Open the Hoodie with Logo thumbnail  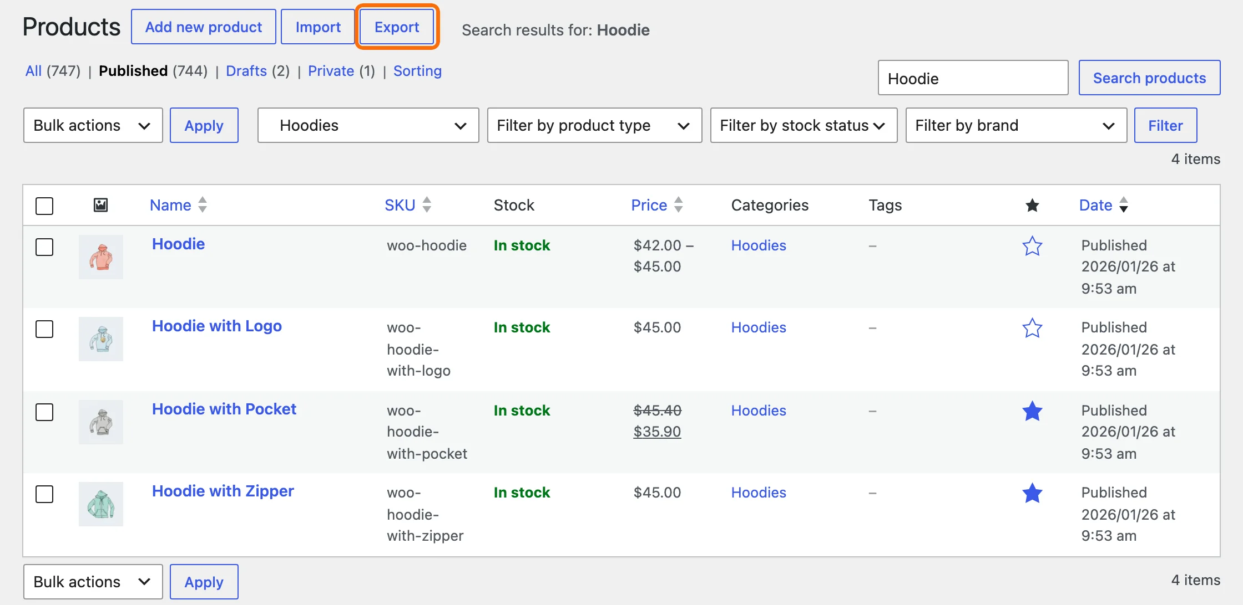coord(101,339)
